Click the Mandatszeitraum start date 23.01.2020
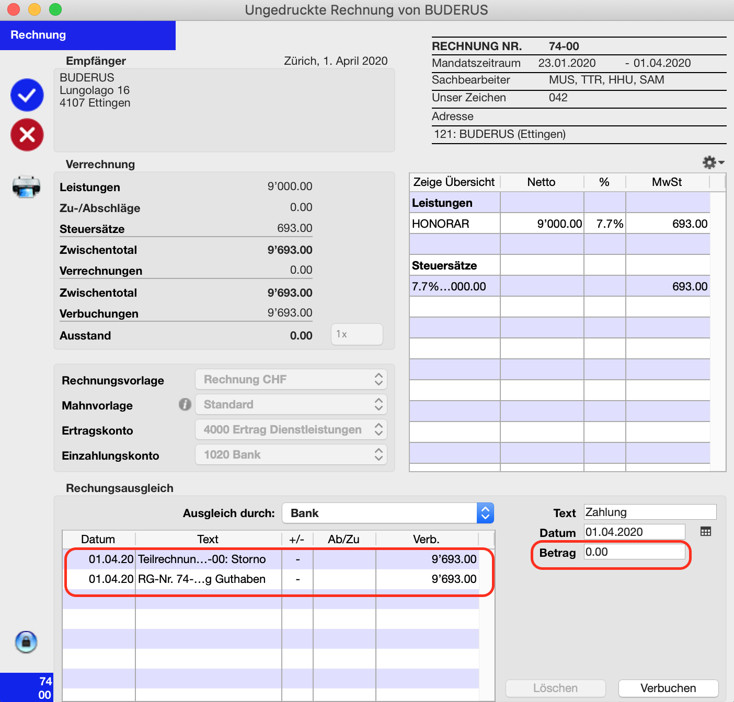This screenshot has height=702, width=734. click(567, 63)
